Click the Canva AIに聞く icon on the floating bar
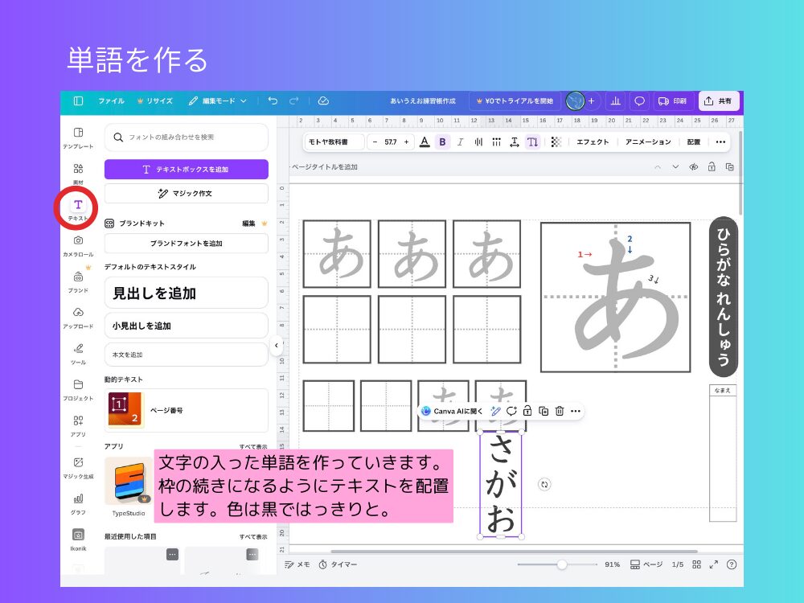Viewport: 804px width, 603px height. point(425,411)
